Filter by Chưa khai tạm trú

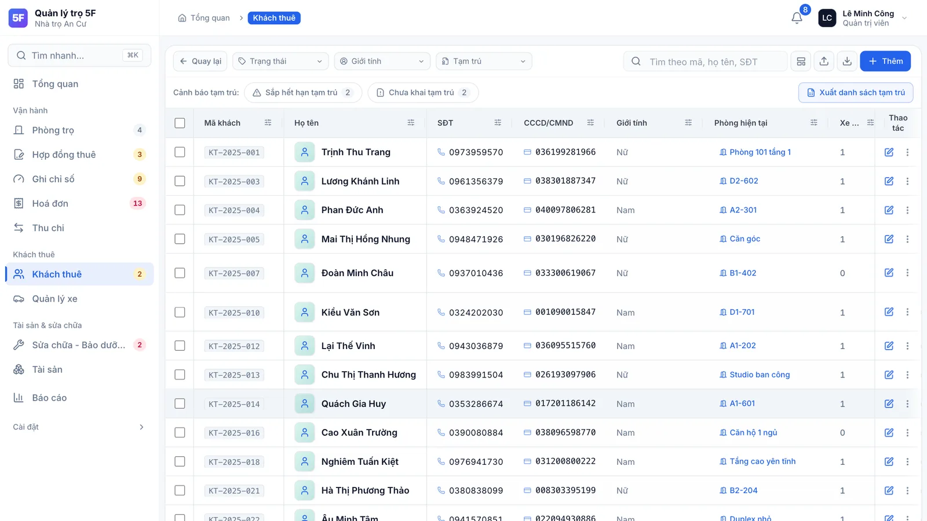tap(423, 93)
